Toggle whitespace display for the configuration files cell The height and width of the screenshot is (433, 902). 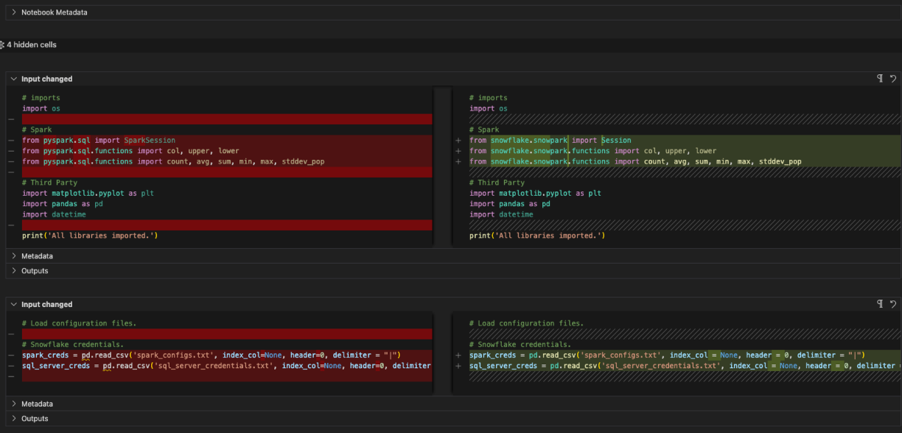click(880, 304)
